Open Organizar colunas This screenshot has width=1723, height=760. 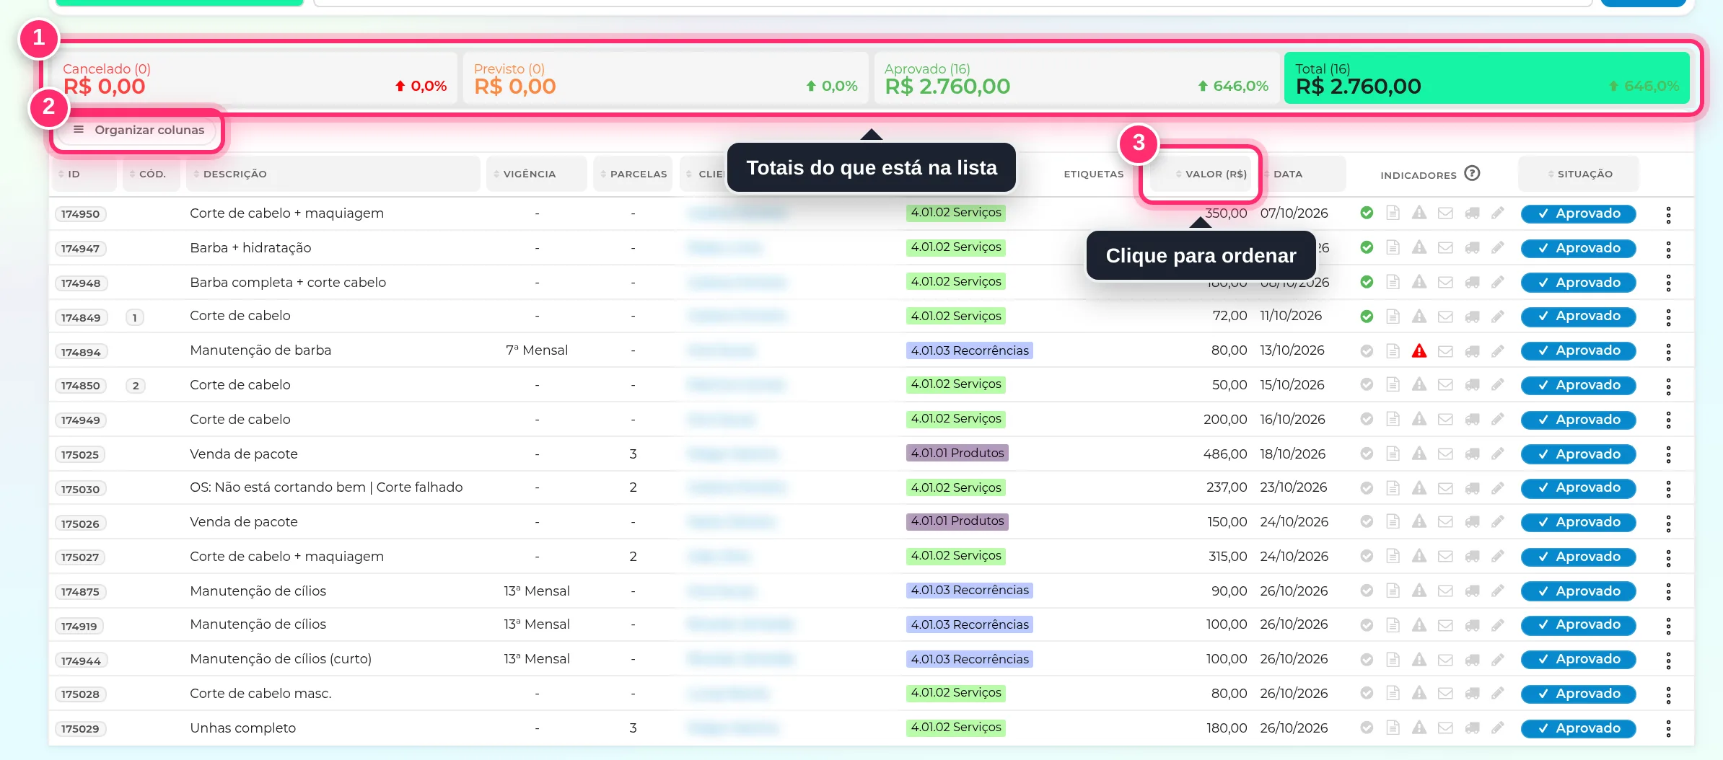point(139,130)
